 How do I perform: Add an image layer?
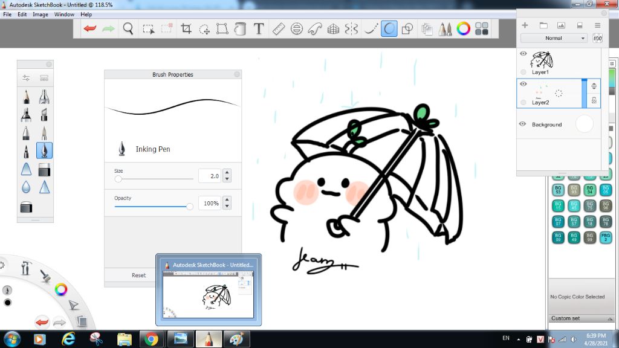click(561, 25)
